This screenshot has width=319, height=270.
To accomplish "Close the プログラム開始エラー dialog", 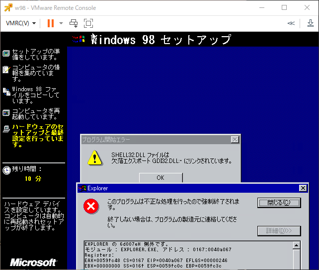I will (235, 139).
